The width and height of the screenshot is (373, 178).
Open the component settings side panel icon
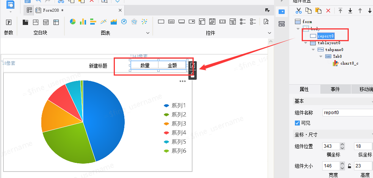(281, 12)
